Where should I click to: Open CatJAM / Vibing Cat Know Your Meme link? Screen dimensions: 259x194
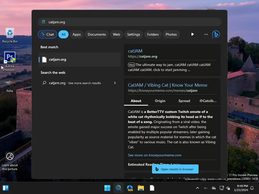[167, 85]
